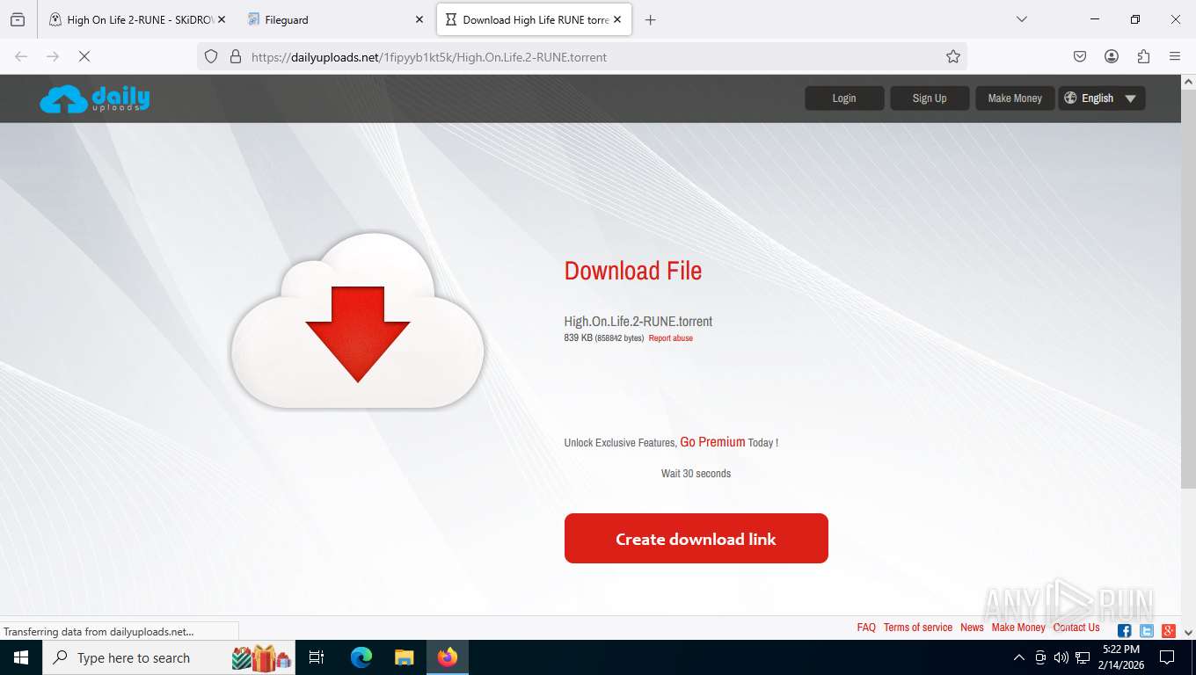Click the 5:22 PM taskbar clock

[1119, 650]
